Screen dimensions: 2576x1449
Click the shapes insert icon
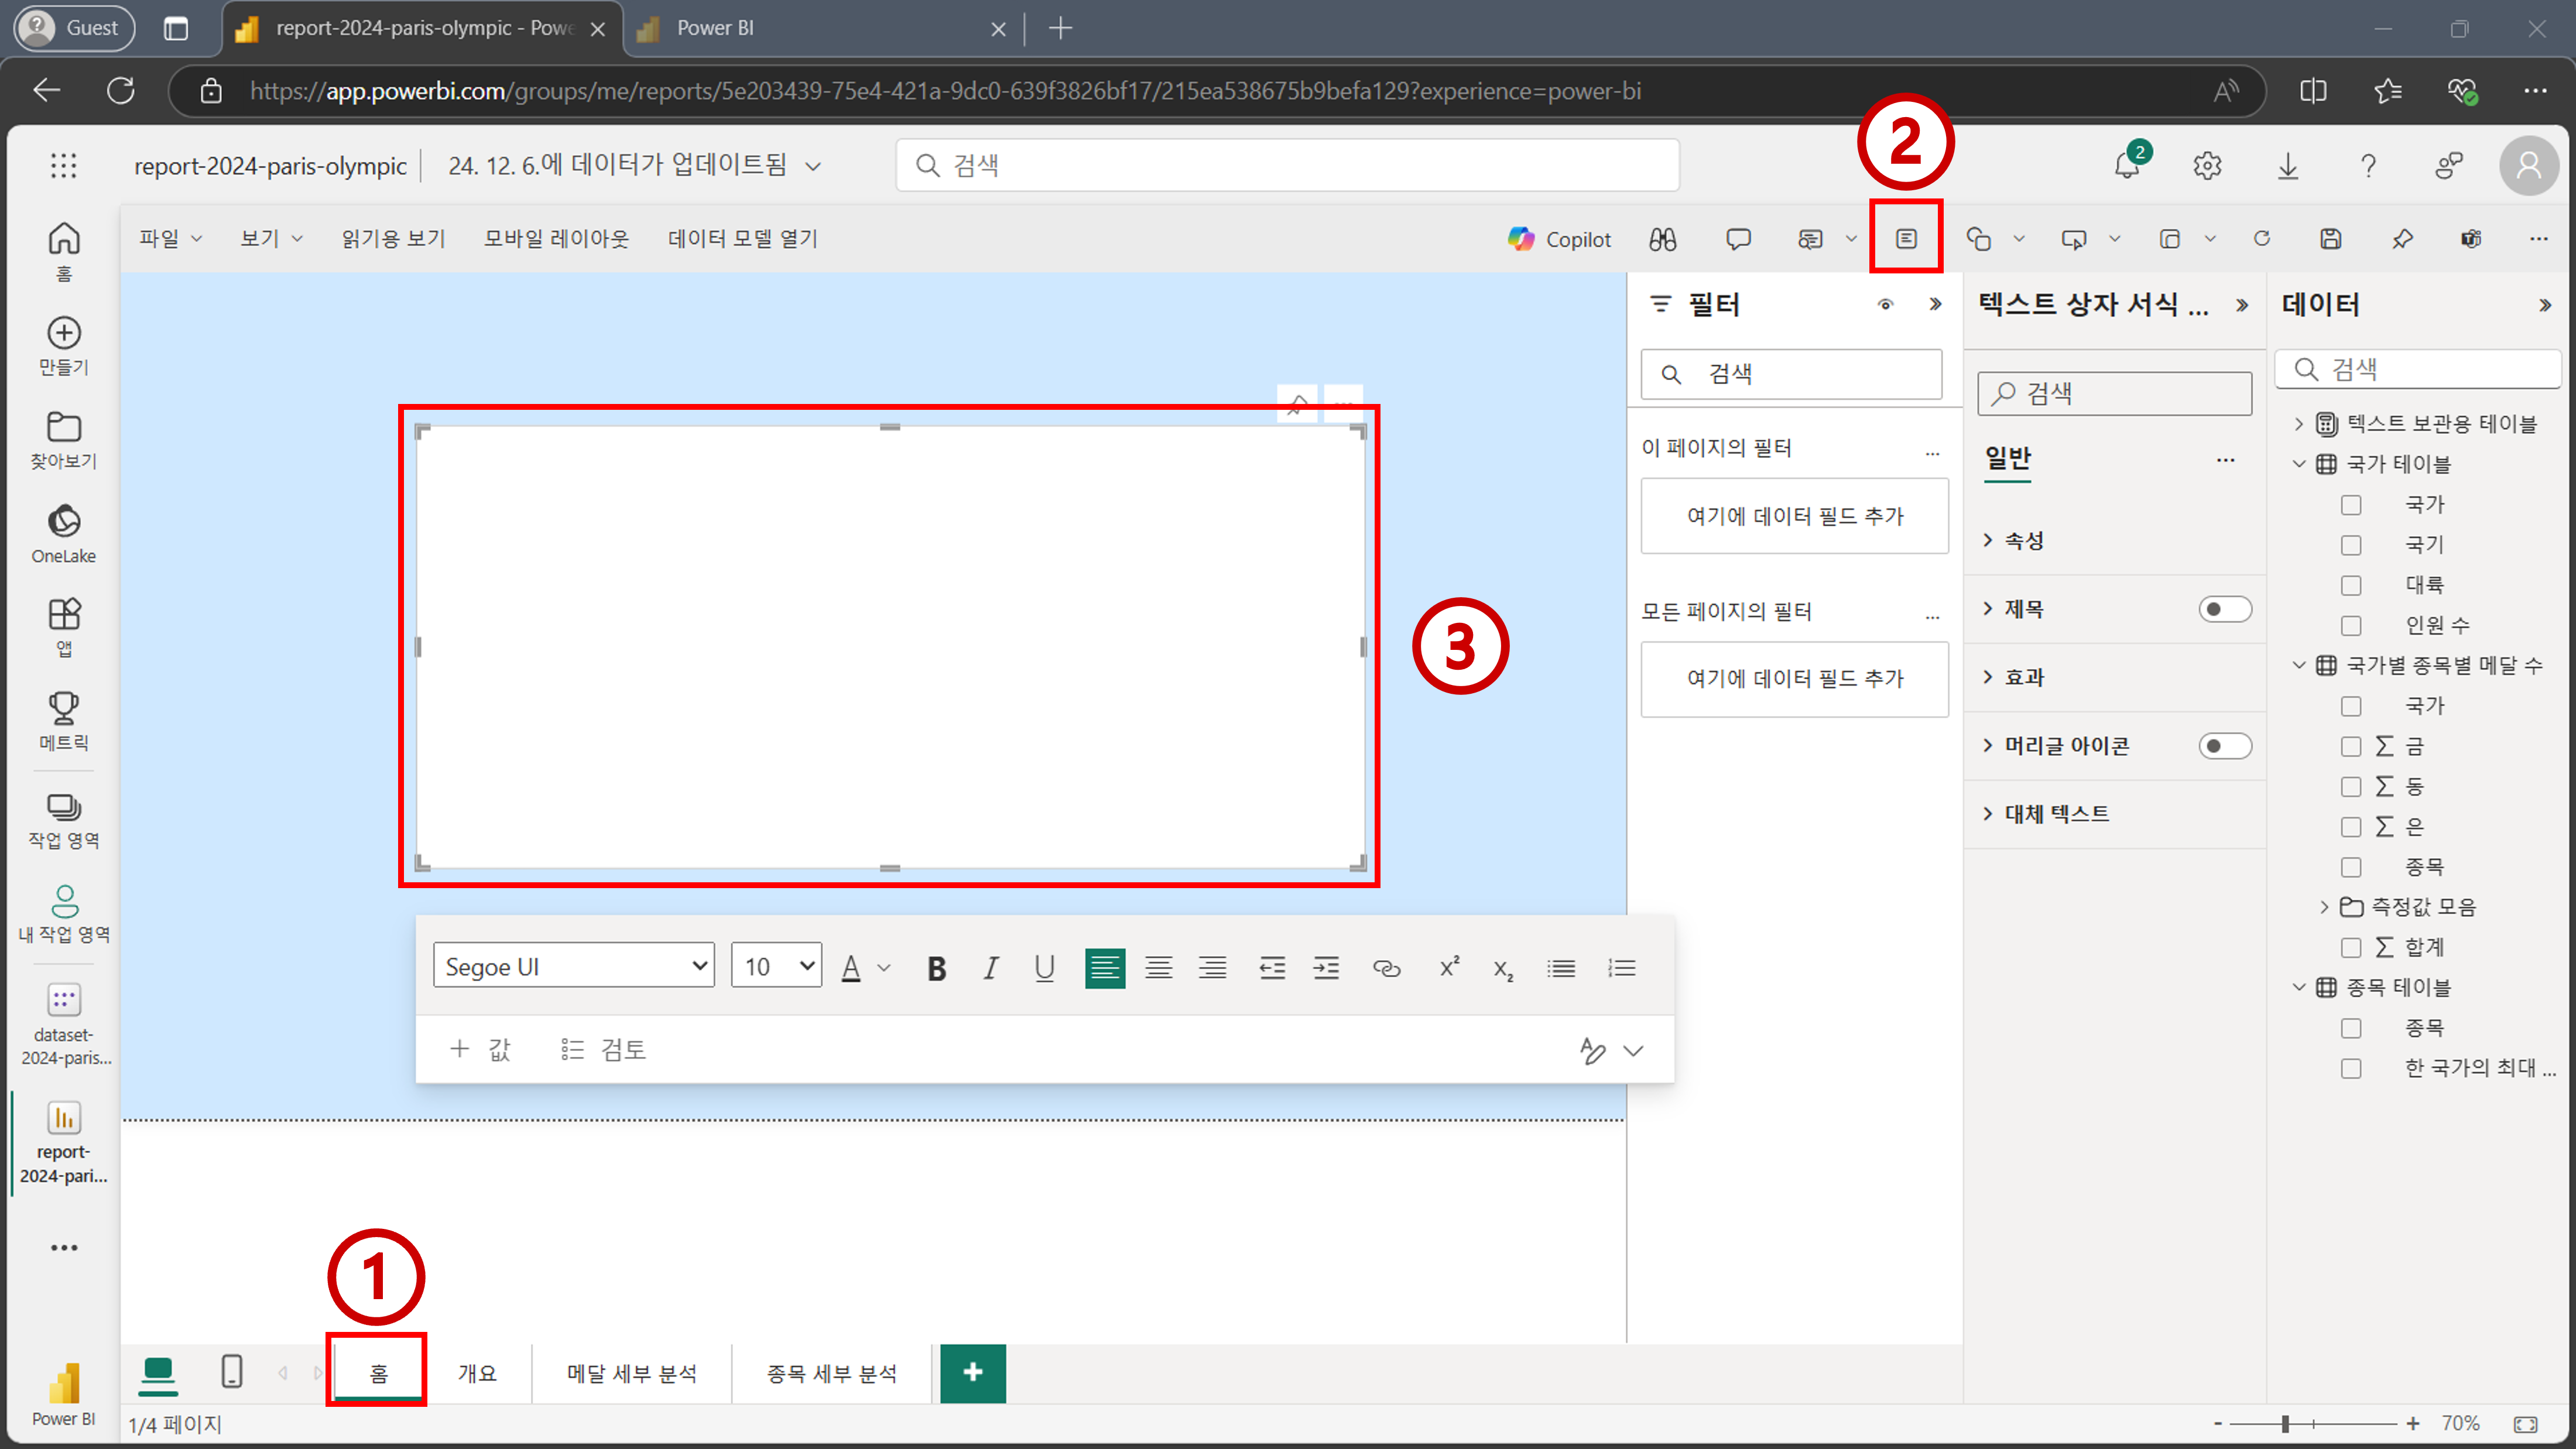pyautogui.click(x=1978, y=239)
